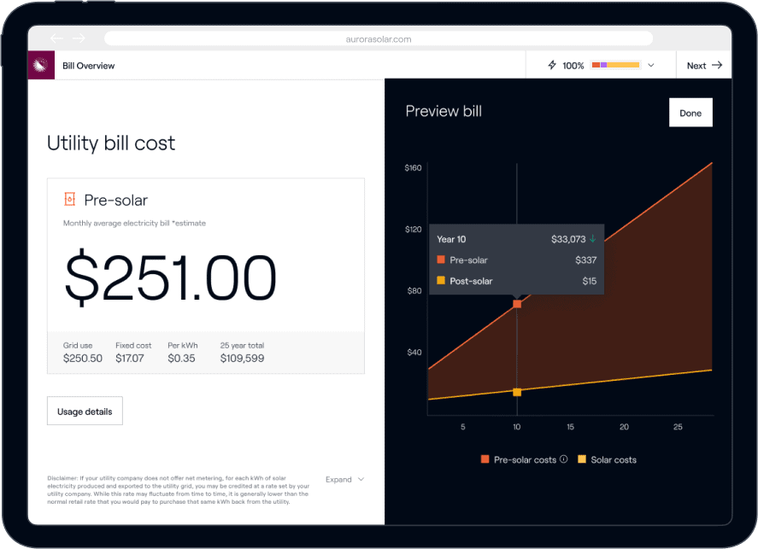
Task: Open the energy offset dropdown chevron
Action: 650,65
